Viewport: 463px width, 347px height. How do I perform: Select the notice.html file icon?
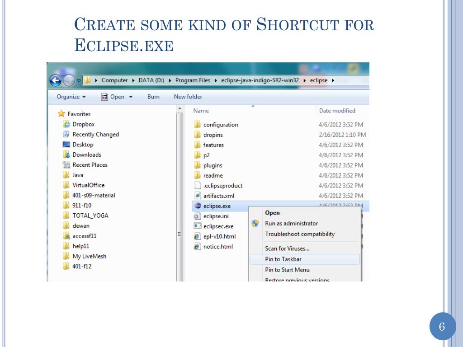(x=197, y=246)
